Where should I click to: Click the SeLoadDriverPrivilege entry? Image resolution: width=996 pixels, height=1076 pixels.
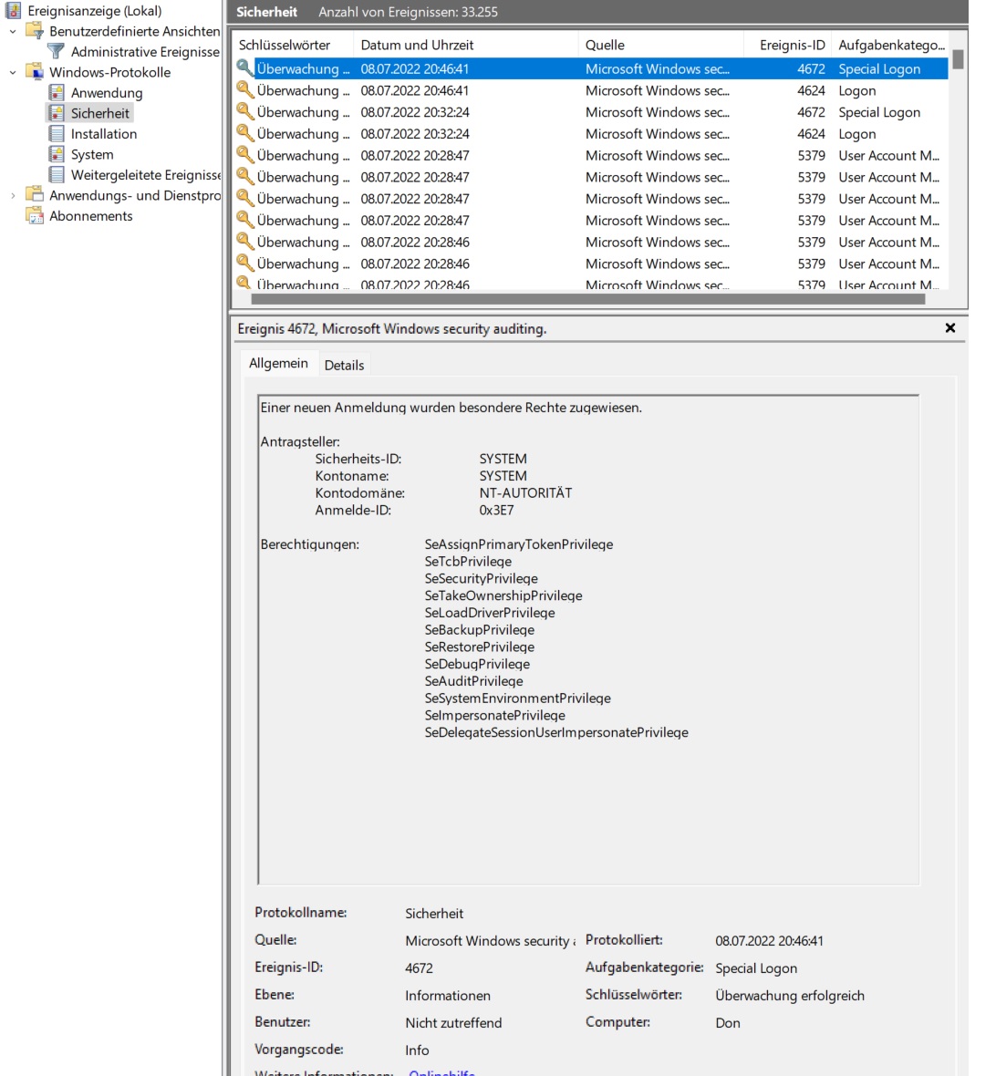490,613
